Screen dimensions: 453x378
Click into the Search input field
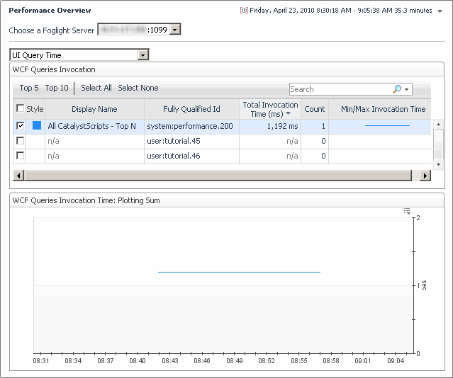[x=339, y=89]
